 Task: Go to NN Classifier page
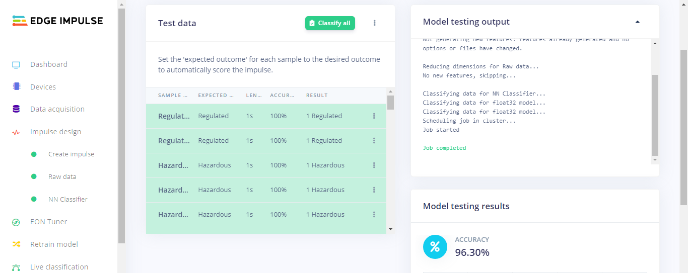[68, 200]
